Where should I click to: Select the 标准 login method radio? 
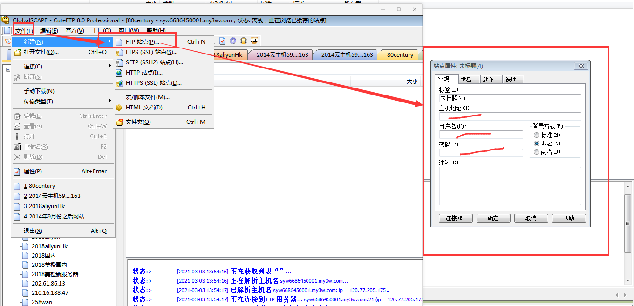click(x=537, y=135)
